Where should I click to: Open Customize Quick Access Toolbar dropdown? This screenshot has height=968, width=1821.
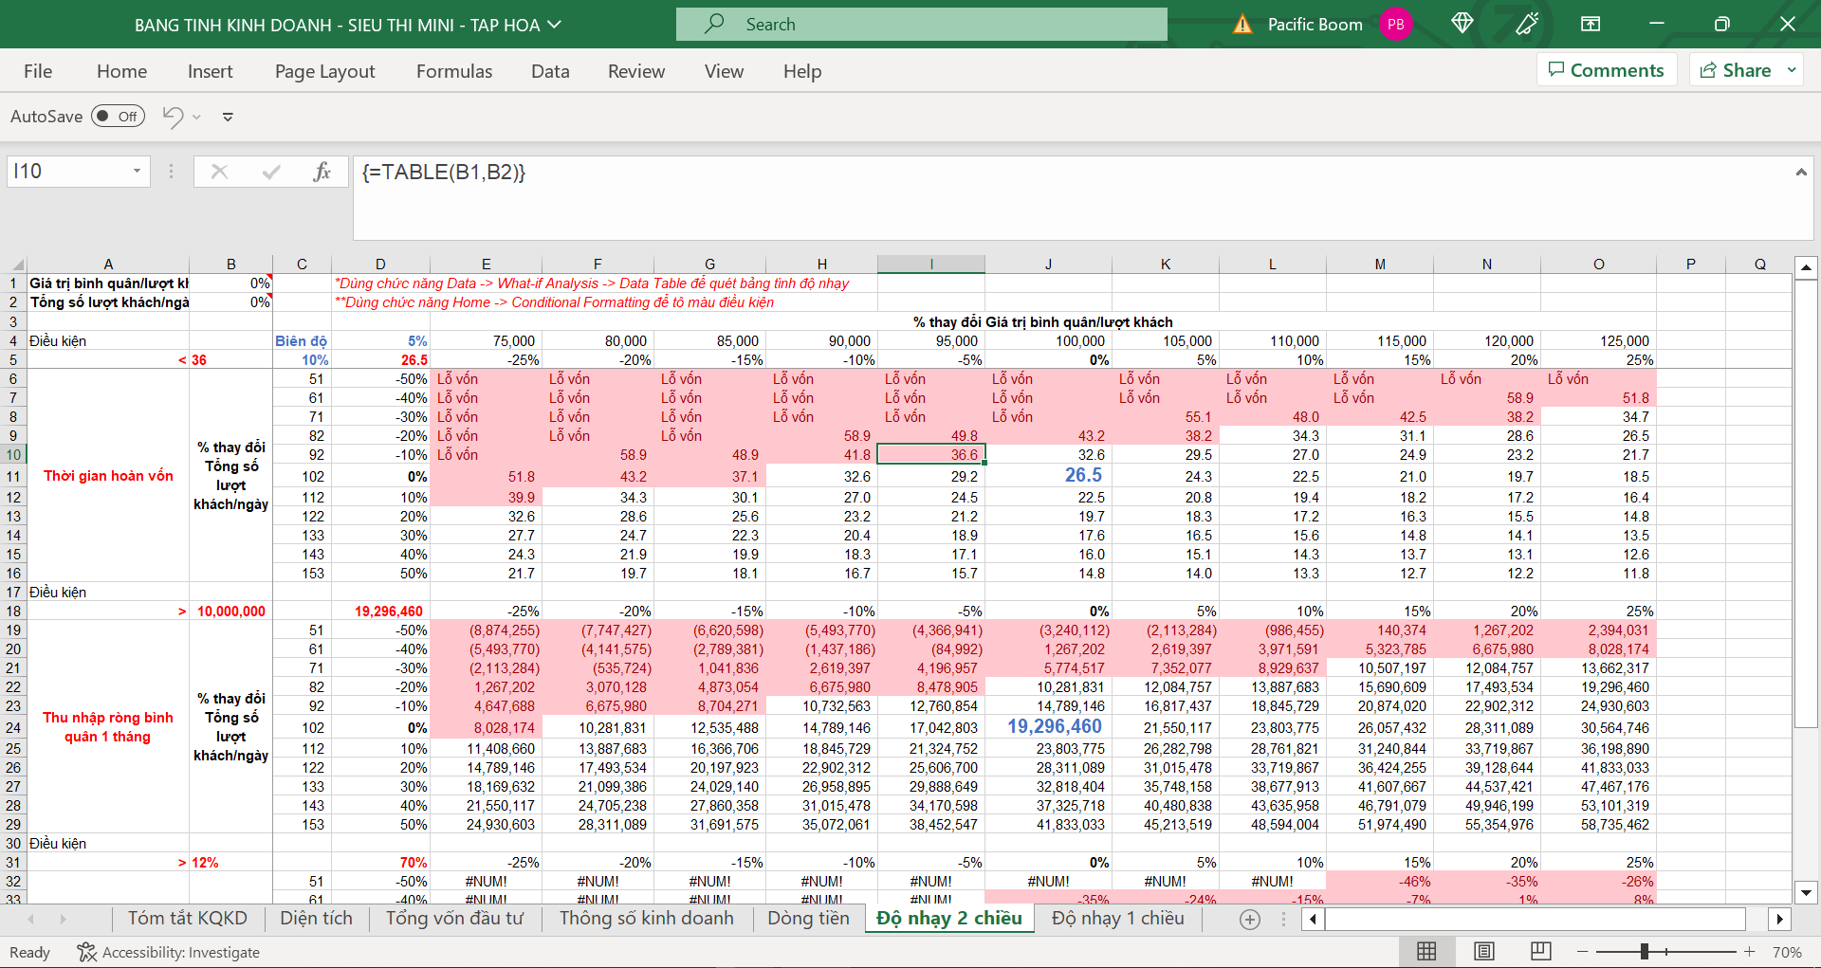[228, 117]
